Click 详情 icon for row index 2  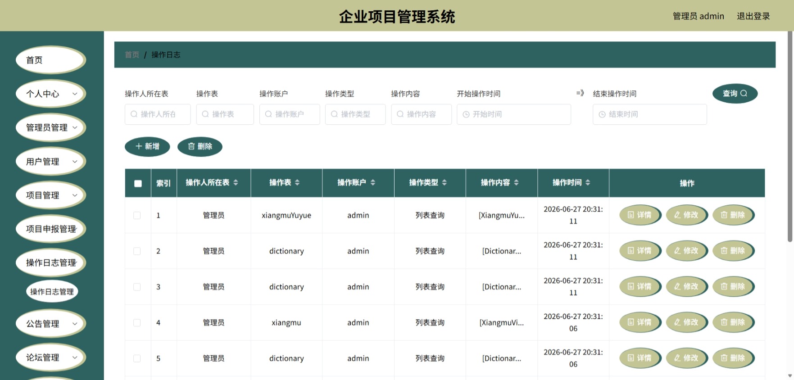point(631,251)
